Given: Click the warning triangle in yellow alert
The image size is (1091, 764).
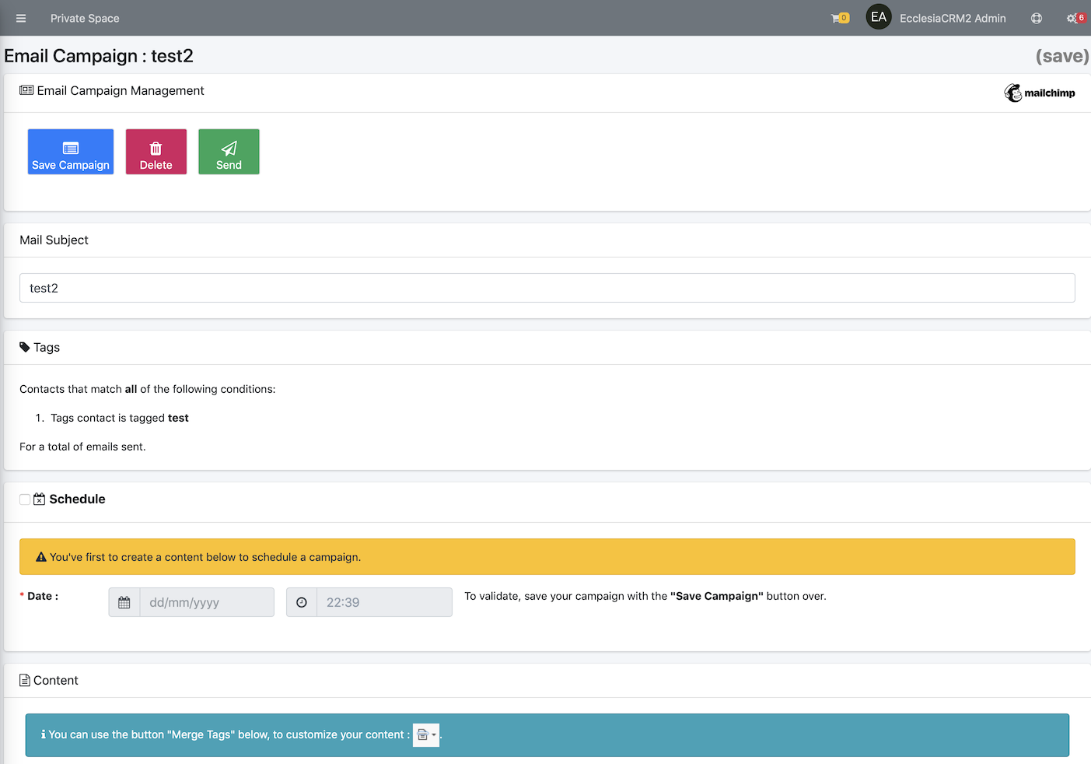Looking at the screenshot, I should tap(41, 557).
